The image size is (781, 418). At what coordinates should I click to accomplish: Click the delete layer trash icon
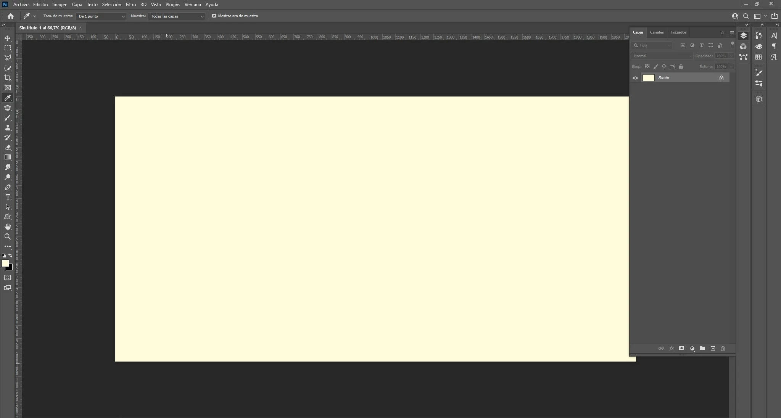[723, 349]
